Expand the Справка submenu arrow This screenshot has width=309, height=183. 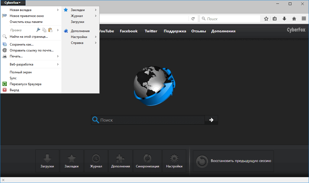[x=96, y=43]
